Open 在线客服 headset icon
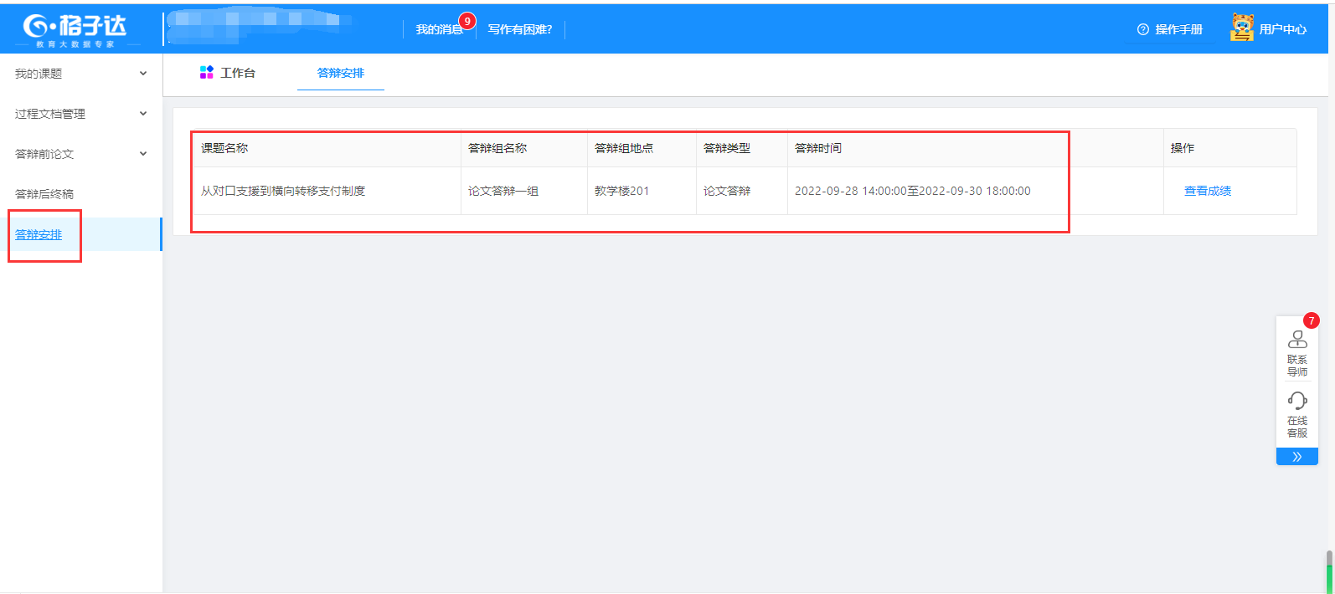The width and height of the screenshot is (1335, 594). pos(1296,401)
